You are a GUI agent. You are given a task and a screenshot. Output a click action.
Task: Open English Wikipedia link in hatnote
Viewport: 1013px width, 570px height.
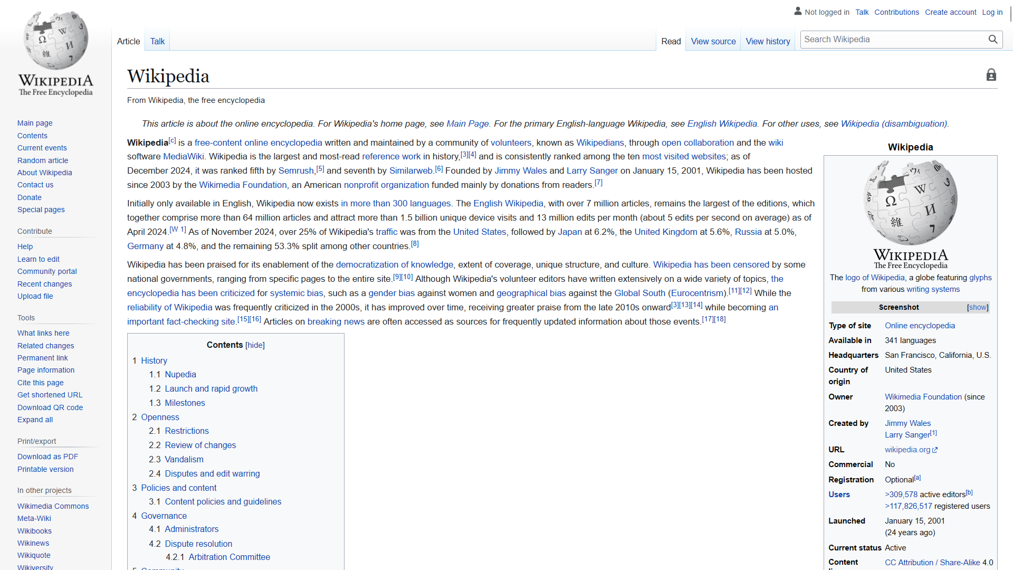722,123
